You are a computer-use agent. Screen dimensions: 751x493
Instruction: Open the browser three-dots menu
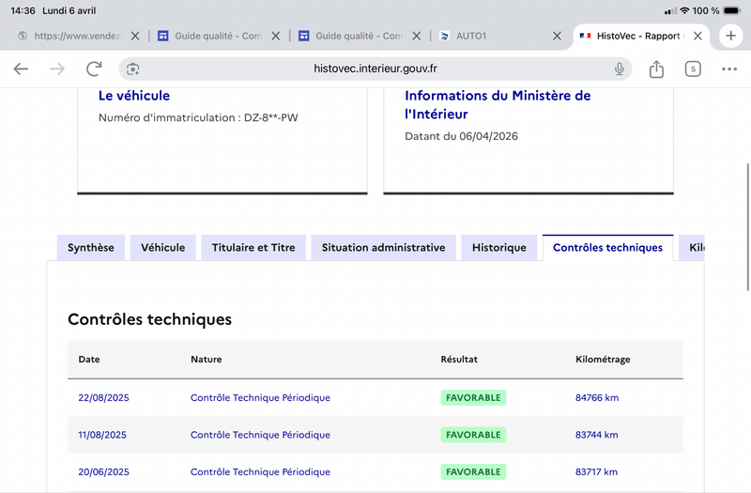click(x=729, y=69)
